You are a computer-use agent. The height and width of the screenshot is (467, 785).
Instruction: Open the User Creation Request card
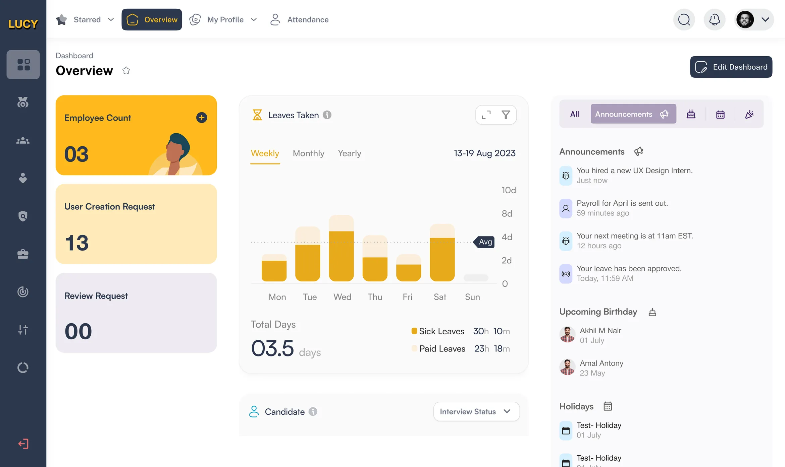(x=136, y=224)
